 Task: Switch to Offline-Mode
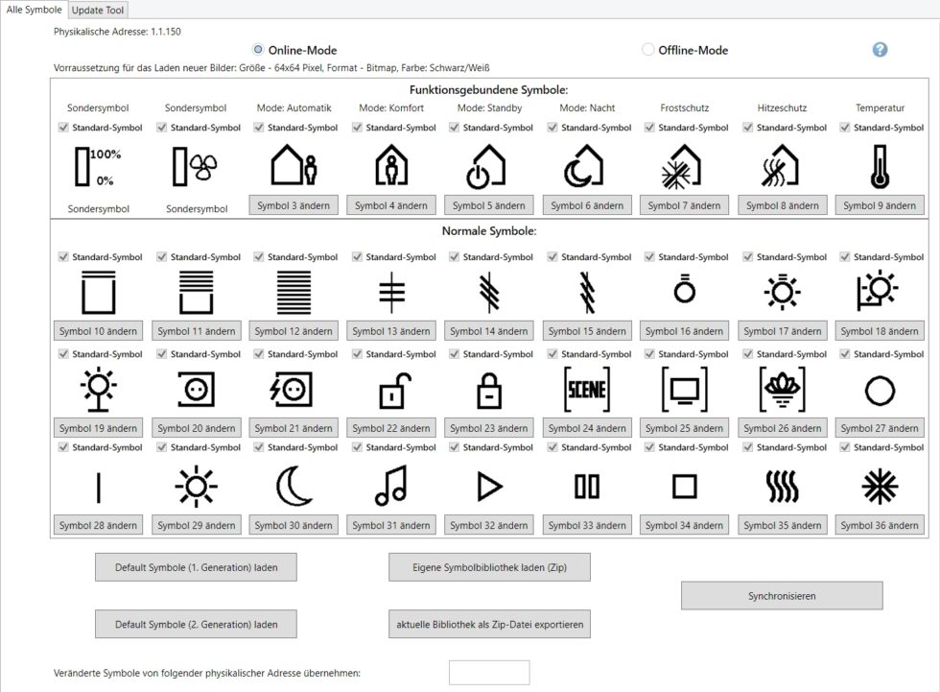[648, 49]
